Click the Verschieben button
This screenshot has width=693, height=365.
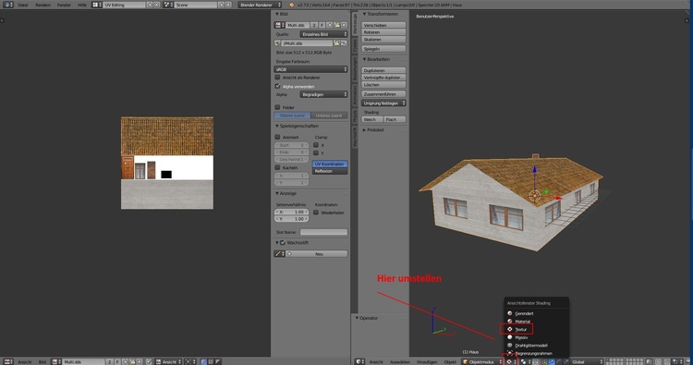[383, 25]
